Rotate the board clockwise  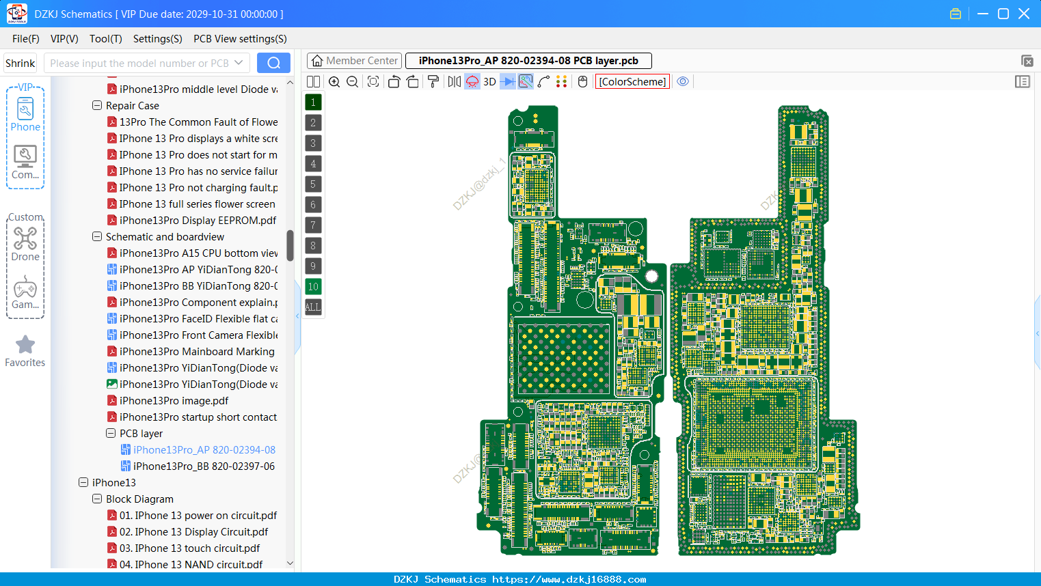pyautogui.click(x=413, y=82)
